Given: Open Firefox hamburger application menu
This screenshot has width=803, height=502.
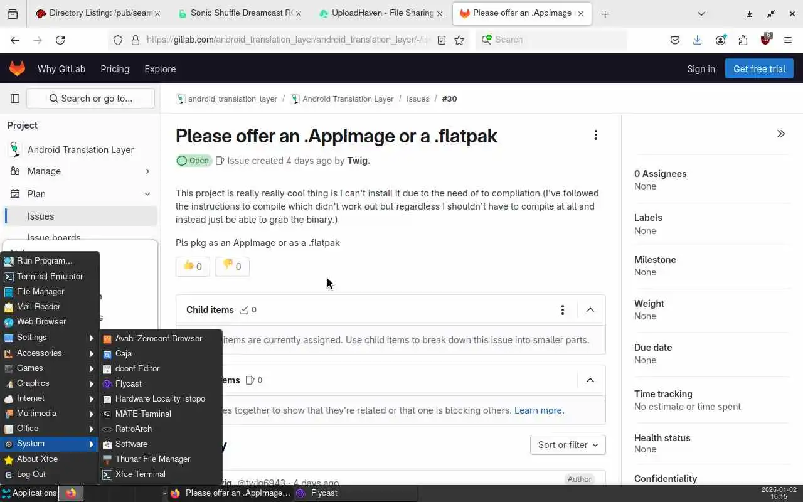Looking at the screenshot, I should tap(788, 40).
